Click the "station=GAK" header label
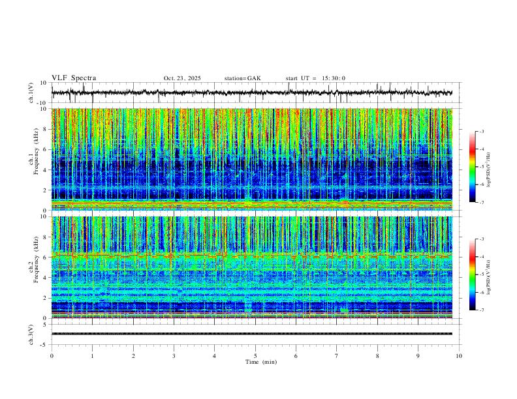 click(x=242, y=78)
